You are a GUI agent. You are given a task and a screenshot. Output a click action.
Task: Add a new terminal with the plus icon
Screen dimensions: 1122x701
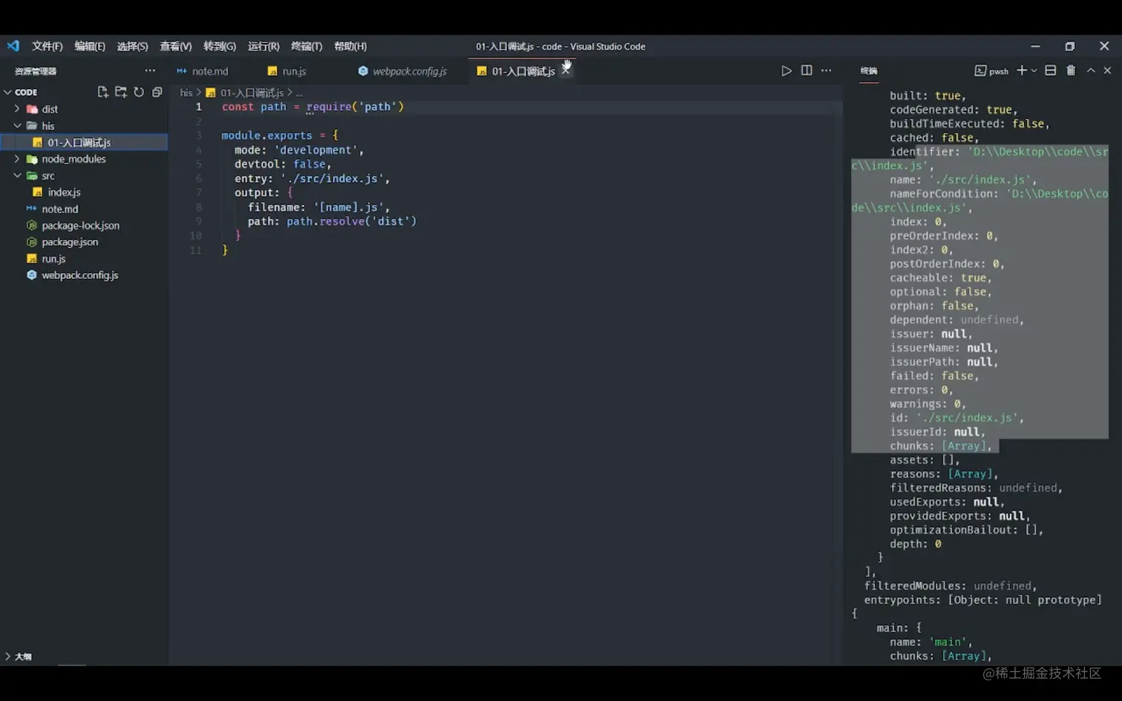1021,70
